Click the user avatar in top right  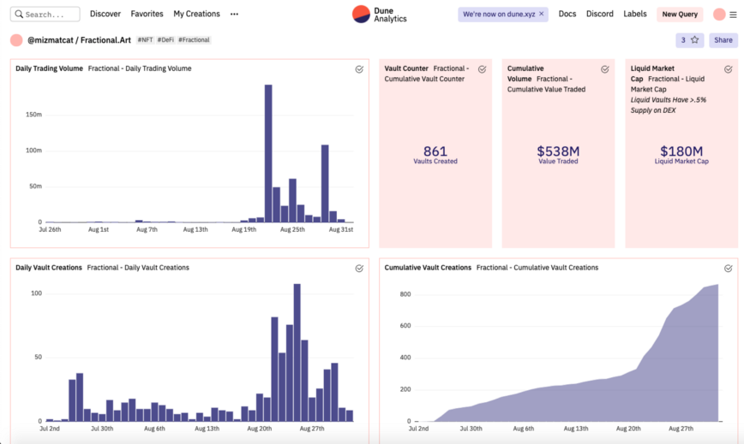click(x=719, y=15)
